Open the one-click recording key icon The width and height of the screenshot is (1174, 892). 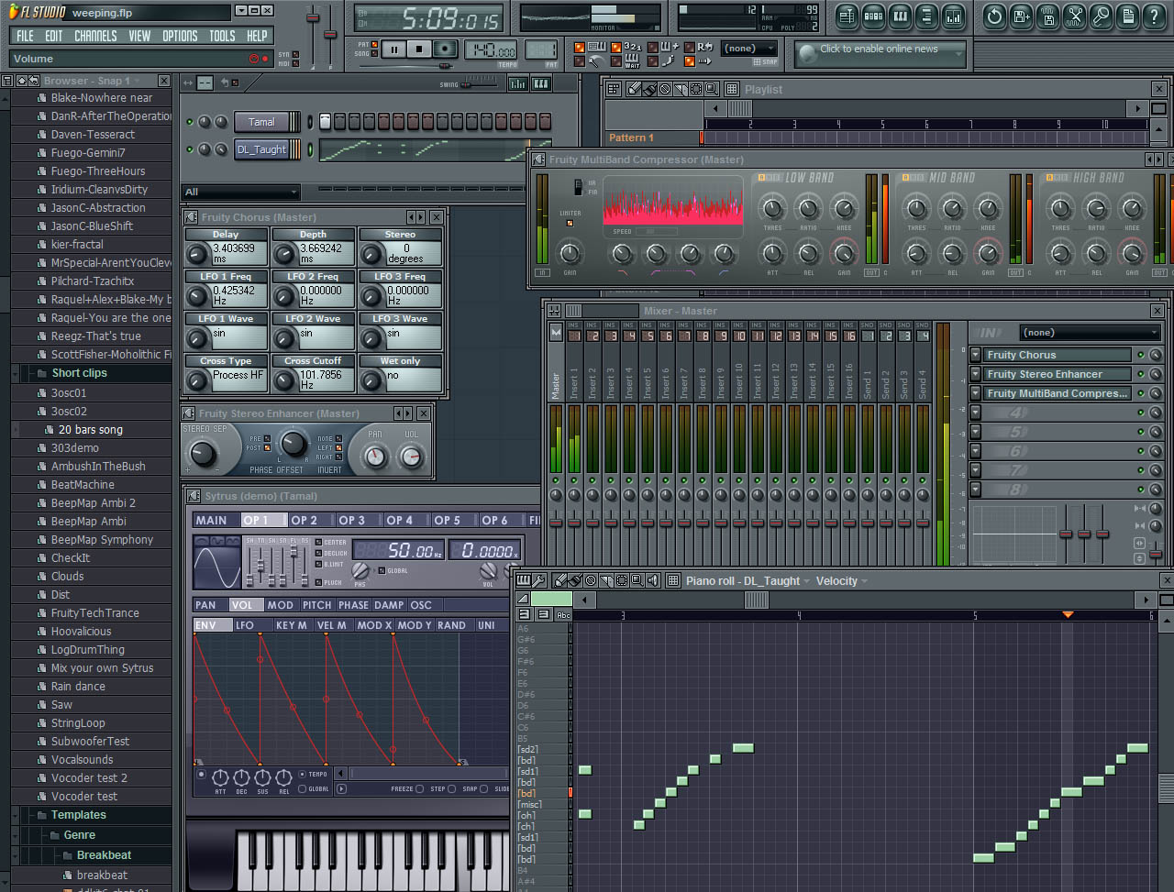click(x=1101, y=16)
